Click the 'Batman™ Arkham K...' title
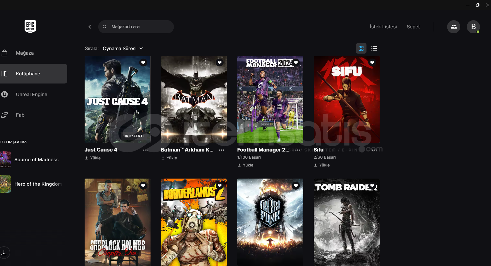 click(x=187, y=150)
